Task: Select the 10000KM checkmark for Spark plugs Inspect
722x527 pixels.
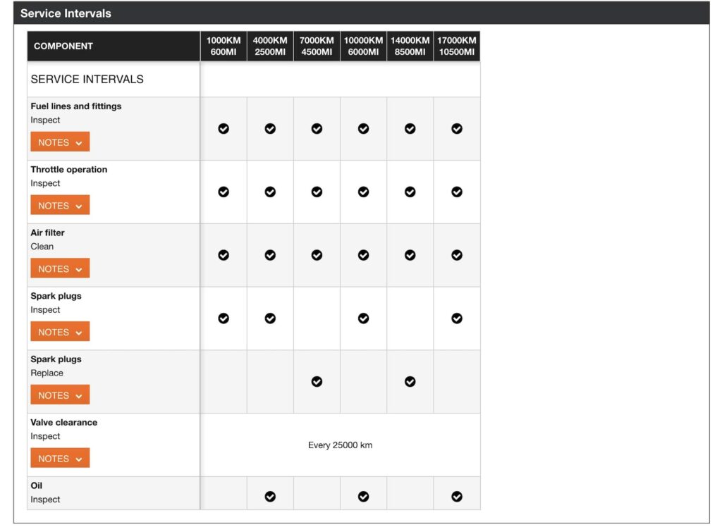Action: (x=363, y=318)
